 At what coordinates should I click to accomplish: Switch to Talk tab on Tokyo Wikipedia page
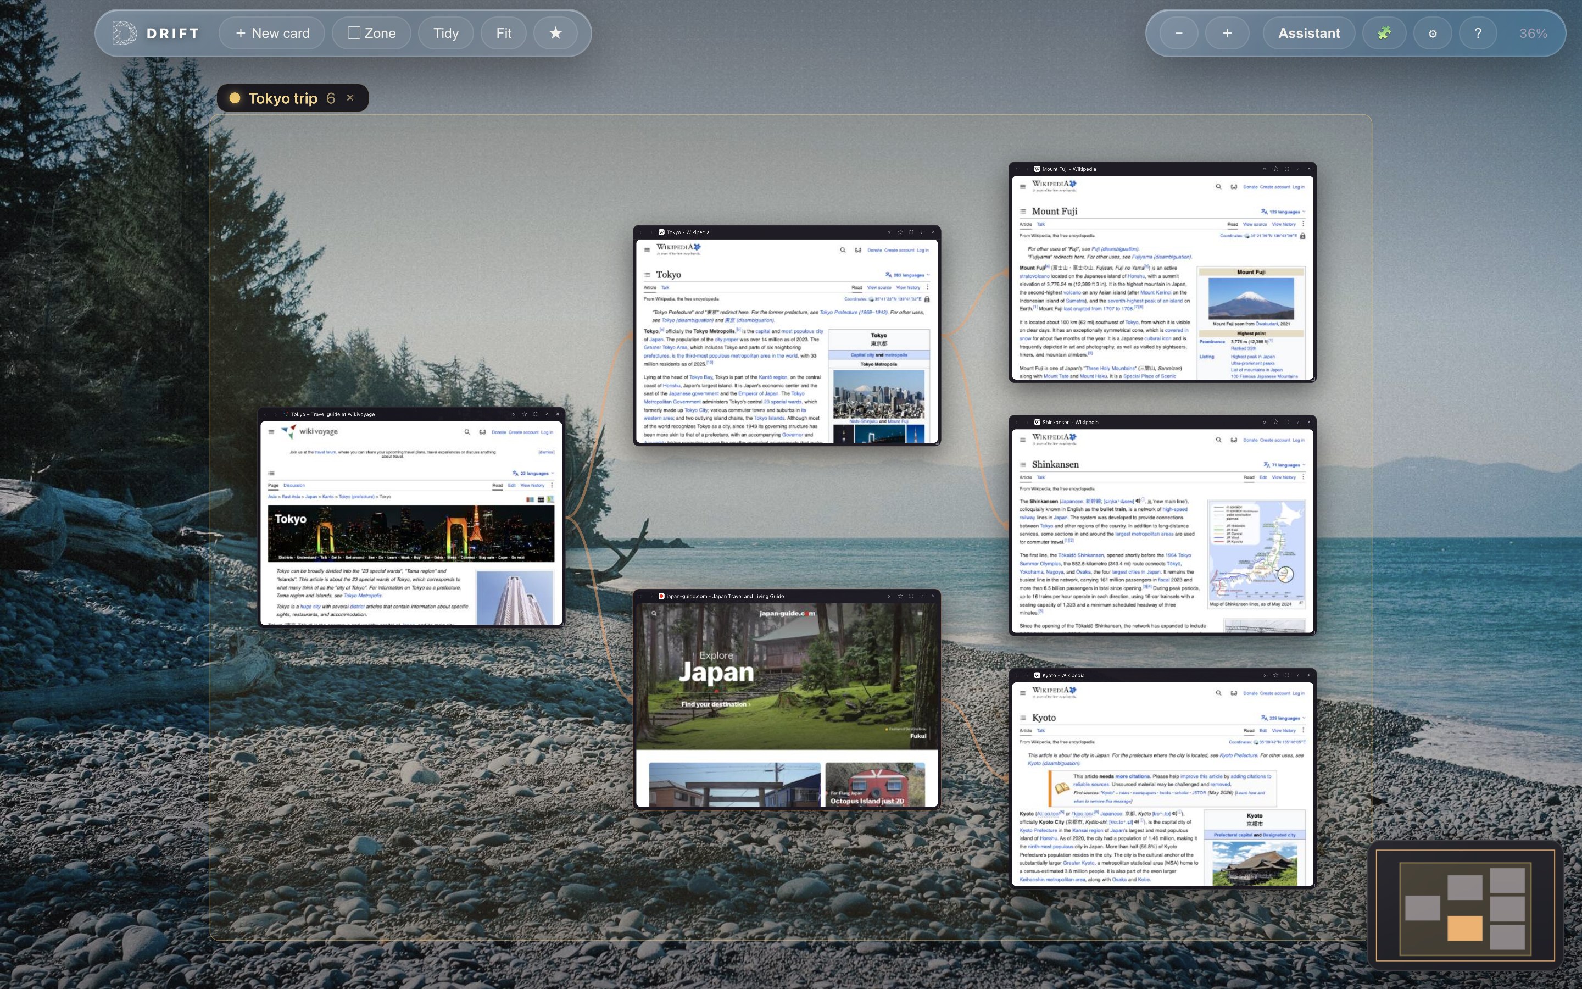[x=665, y=288]
